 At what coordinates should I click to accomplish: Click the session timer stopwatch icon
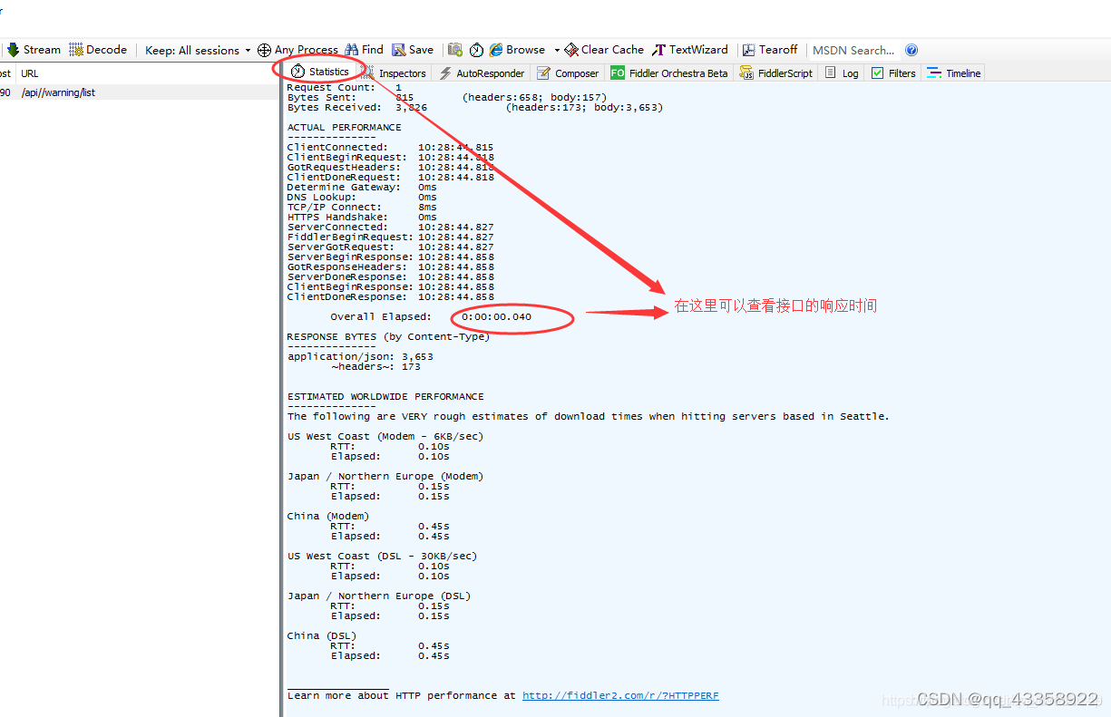476,50
